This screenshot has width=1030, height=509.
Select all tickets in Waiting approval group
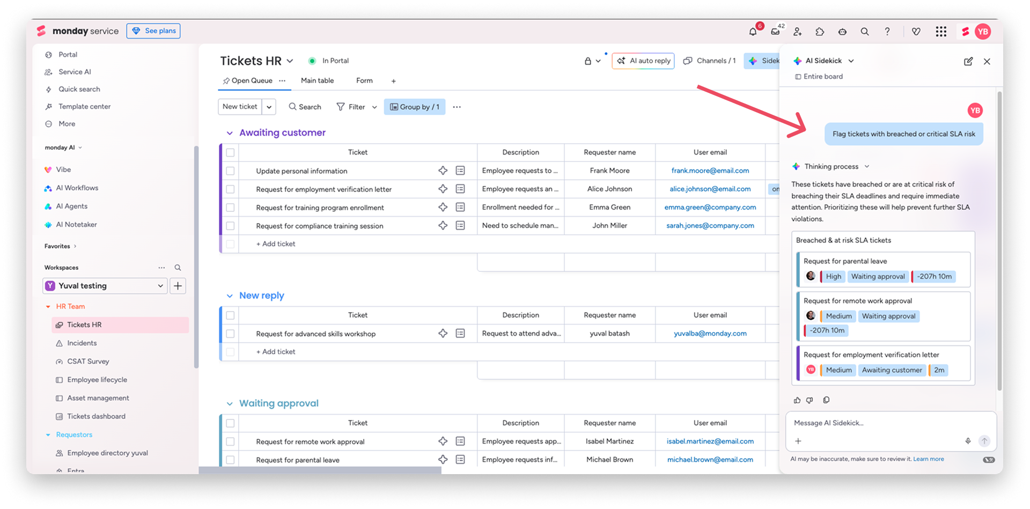point(230,423)
